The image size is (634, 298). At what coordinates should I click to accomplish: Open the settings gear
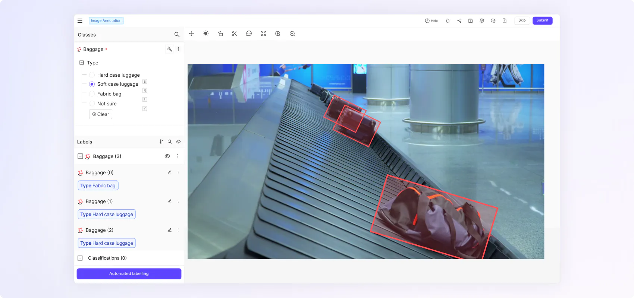[x=482, y=21]
